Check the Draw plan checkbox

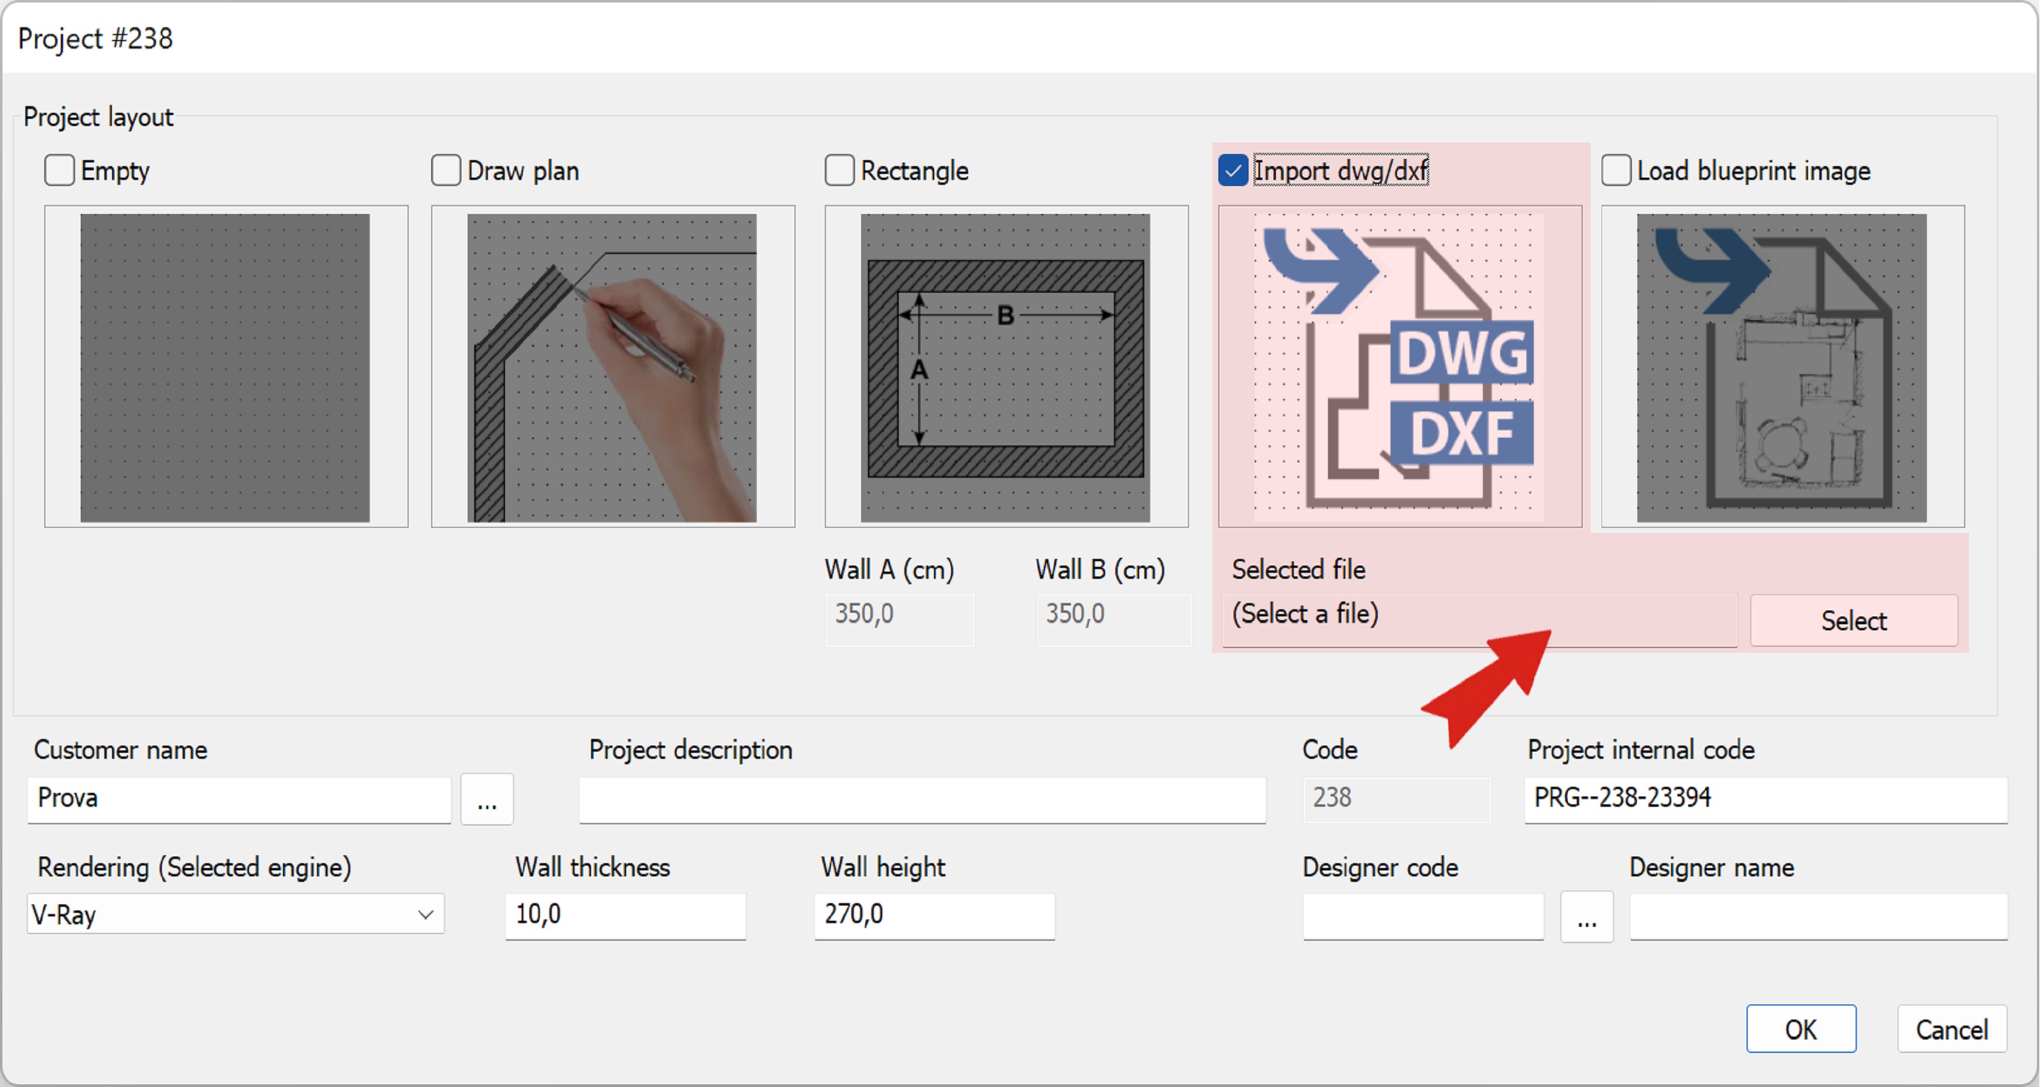(446, 171)
